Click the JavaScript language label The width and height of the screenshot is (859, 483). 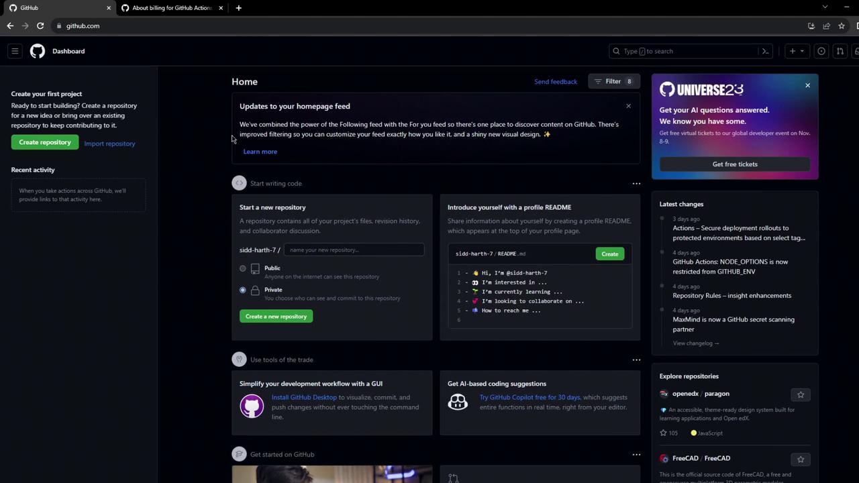coord(707,433)
